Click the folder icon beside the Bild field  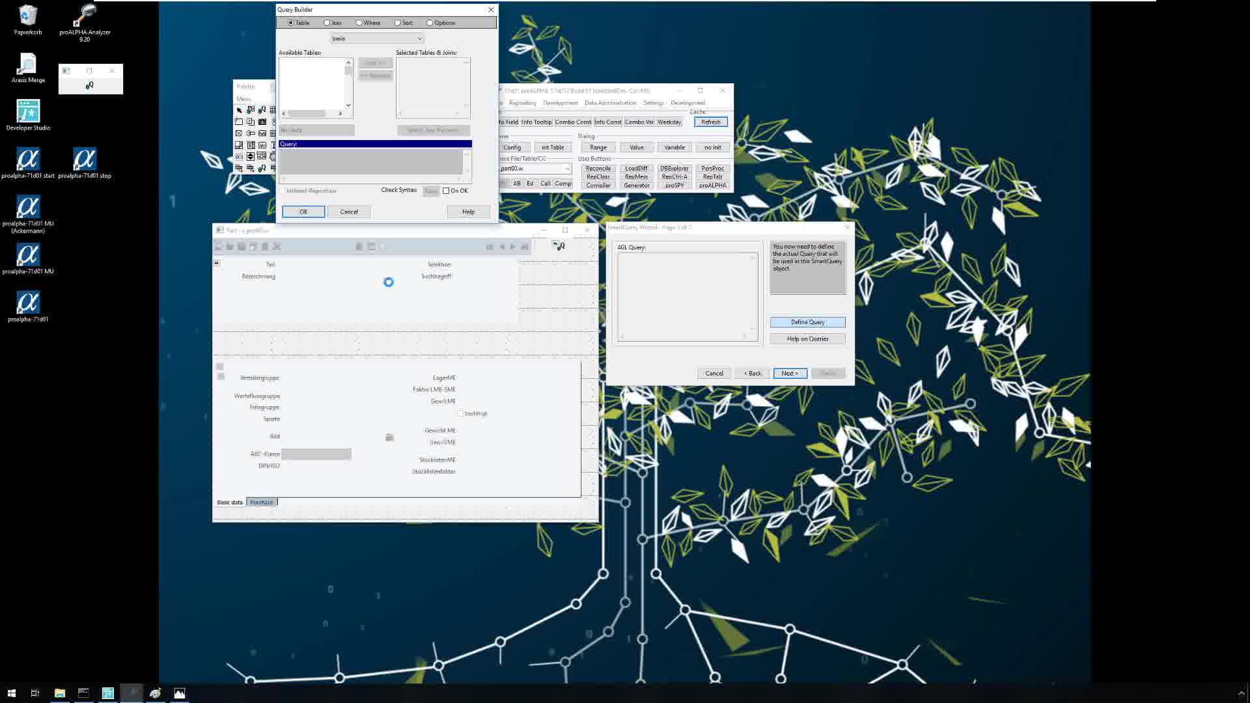point(389,437)
